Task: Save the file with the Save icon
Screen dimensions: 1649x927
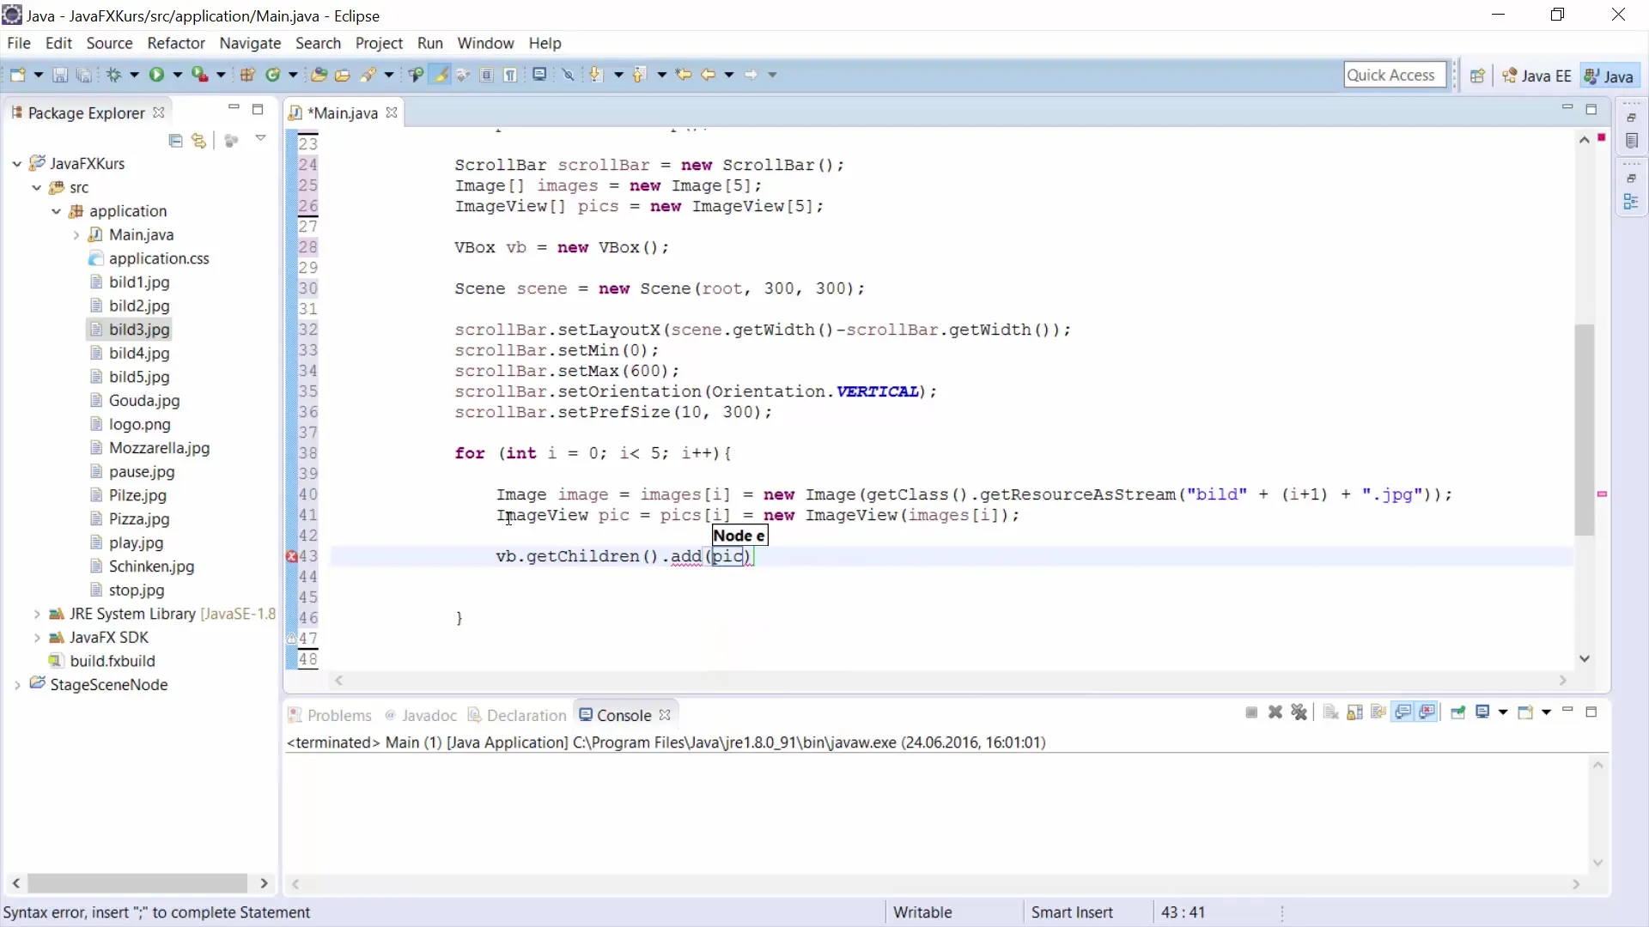Action: pyautogui.click(x=60, y=76)
